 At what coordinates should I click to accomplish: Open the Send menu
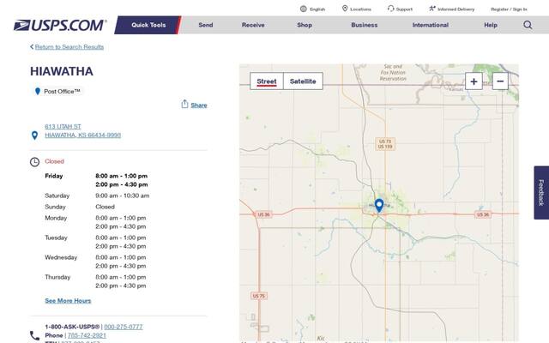coord(206,25)
